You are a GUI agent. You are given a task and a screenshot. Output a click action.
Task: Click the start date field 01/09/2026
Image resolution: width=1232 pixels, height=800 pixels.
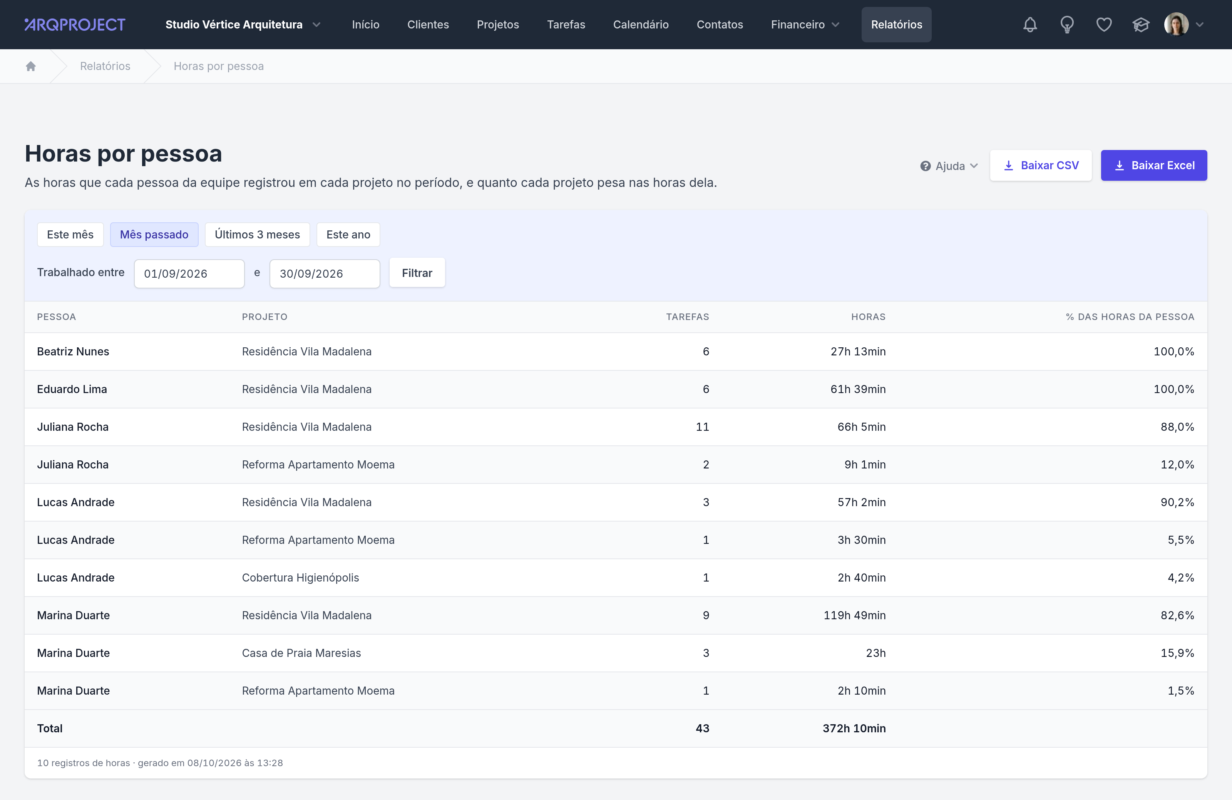[189, 273]
